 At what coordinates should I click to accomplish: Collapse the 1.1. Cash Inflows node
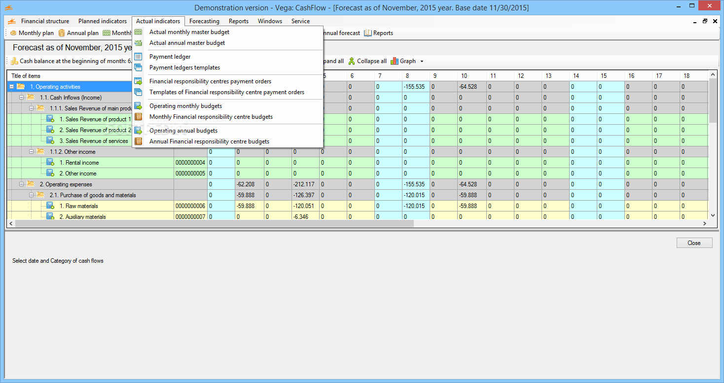click(21, 98)
